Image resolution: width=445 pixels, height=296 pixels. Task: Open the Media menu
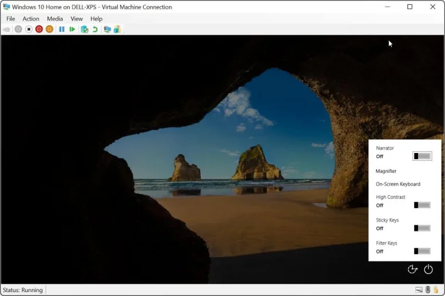coord(55,19)
